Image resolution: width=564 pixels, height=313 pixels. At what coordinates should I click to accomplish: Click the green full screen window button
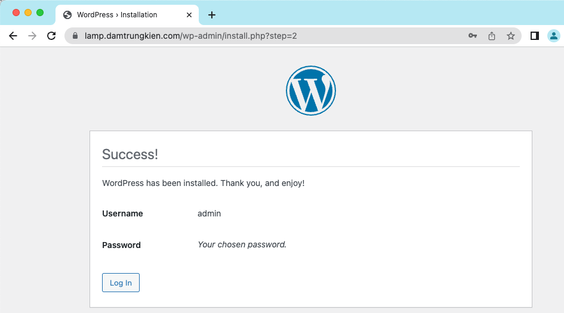coord(40,13)
